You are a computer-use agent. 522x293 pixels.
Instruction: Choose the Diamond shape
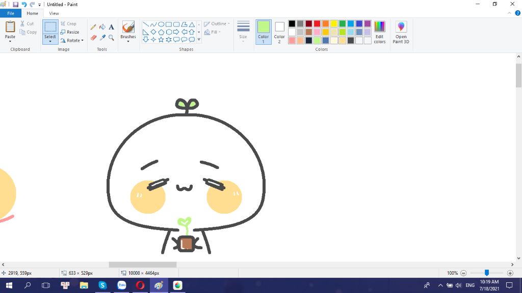153,32
